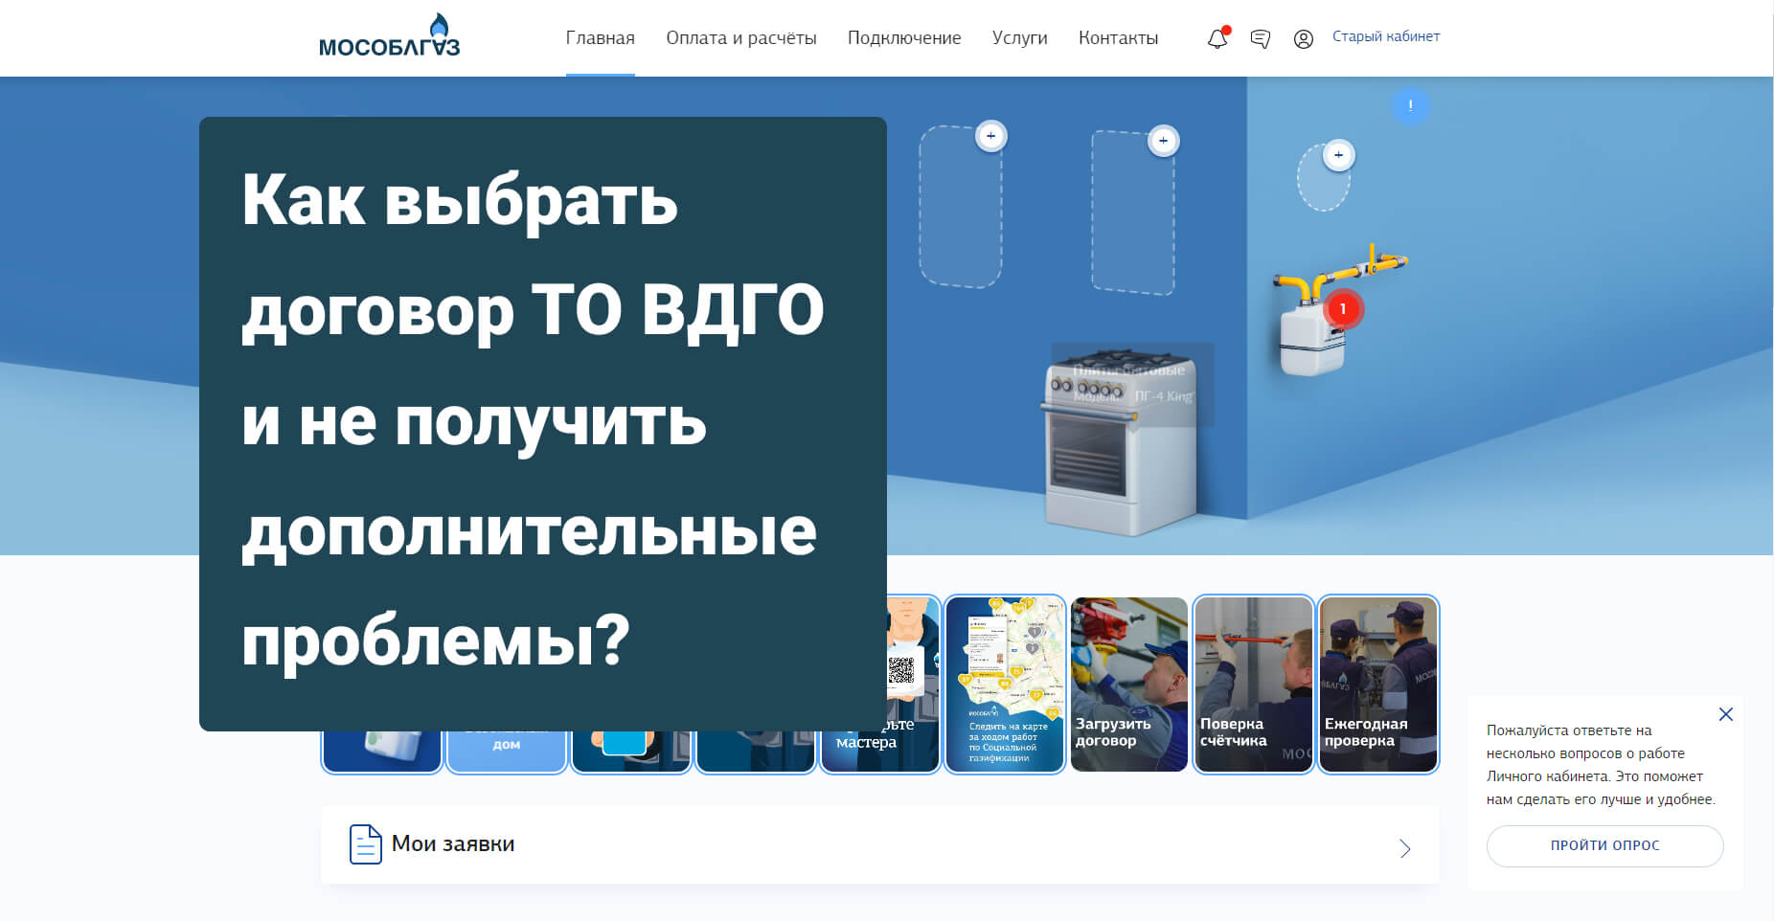Click the МОСОБЛГАЗ logo
This screenshot has height=921, width=1774.
pos(389,38)
